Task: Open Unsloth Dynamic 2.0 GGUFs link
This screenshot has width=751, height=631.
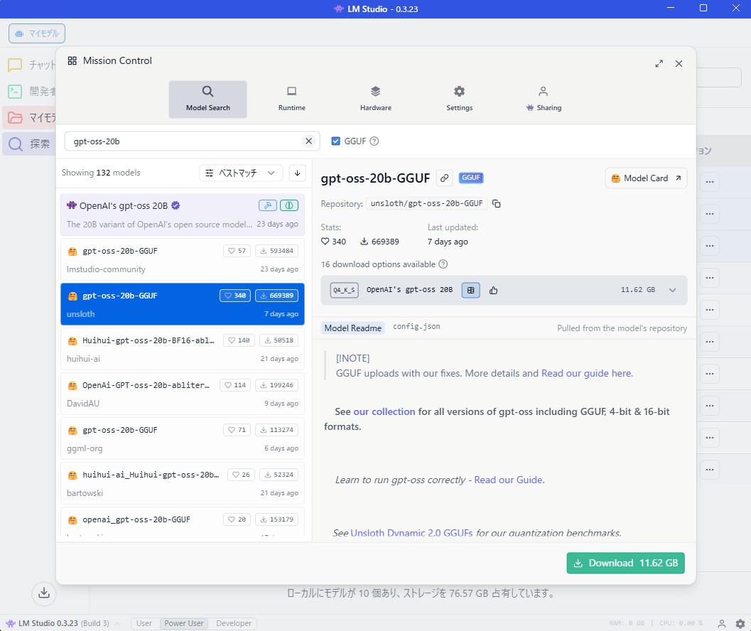Action: click(x=411, y=533)
